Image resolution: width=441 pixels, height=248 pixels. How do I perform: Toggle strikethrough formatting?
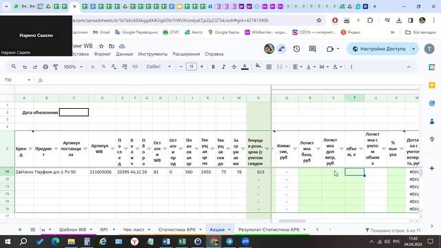(x=234, y=67)
